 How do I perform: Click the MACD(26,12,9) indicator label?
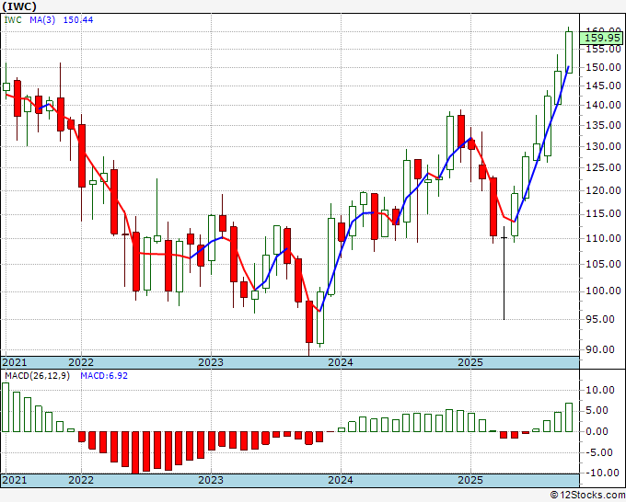tap(37, 376)
